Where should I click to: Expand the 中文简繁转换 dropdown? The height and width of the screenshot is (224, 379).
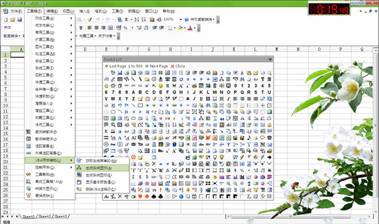pos(213,19)
